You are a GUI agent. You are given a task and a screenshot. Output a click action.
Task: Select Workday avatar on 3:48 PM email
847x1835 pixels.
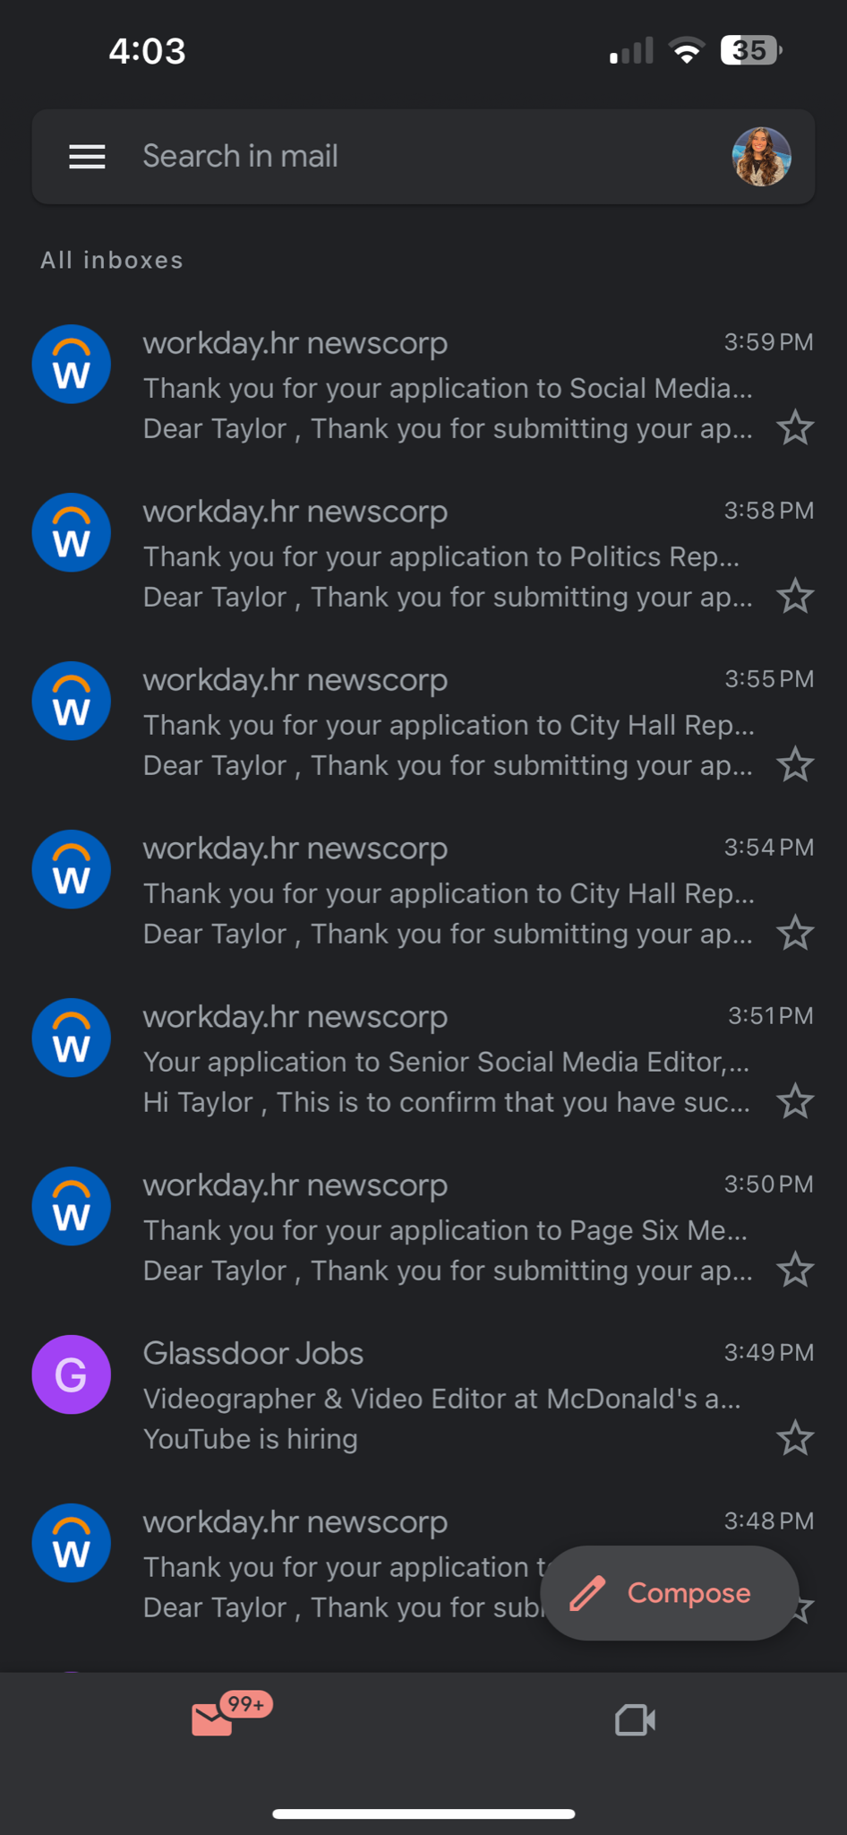click(x=72, y=1543)
